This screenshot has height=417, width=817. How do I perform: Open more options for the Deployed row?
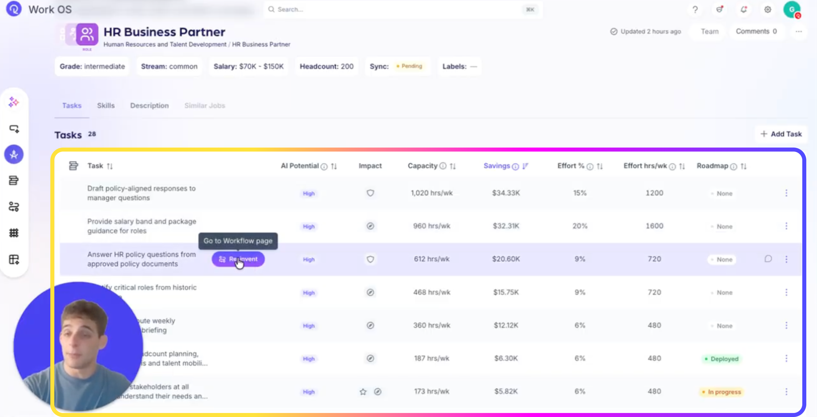(786, 358)
